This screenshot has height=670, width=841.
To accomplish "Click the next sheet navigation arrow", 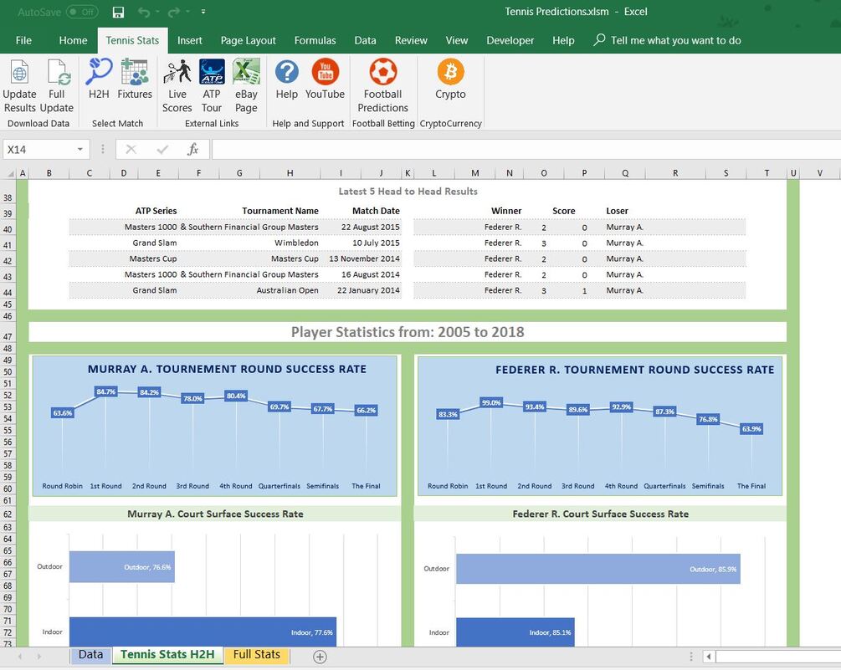I will pyautogui.click(x=39, y=656).
